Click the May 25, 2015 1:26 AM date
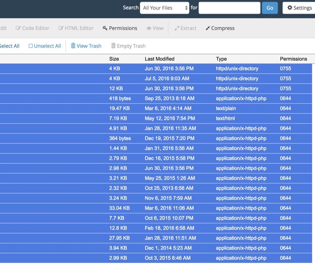The height and width of the screenshot is (264, 315). coord(170,178)
